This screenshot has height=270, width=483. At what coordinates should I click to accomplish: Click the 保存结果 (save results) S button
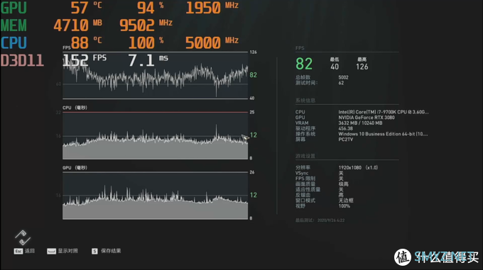pos(107,251)
